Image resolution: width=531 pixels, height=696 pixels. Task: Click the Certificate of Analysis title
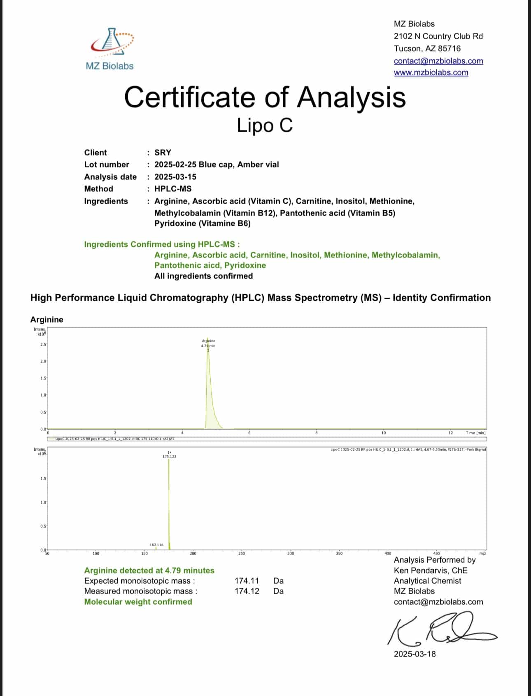[x=265, y=97]
